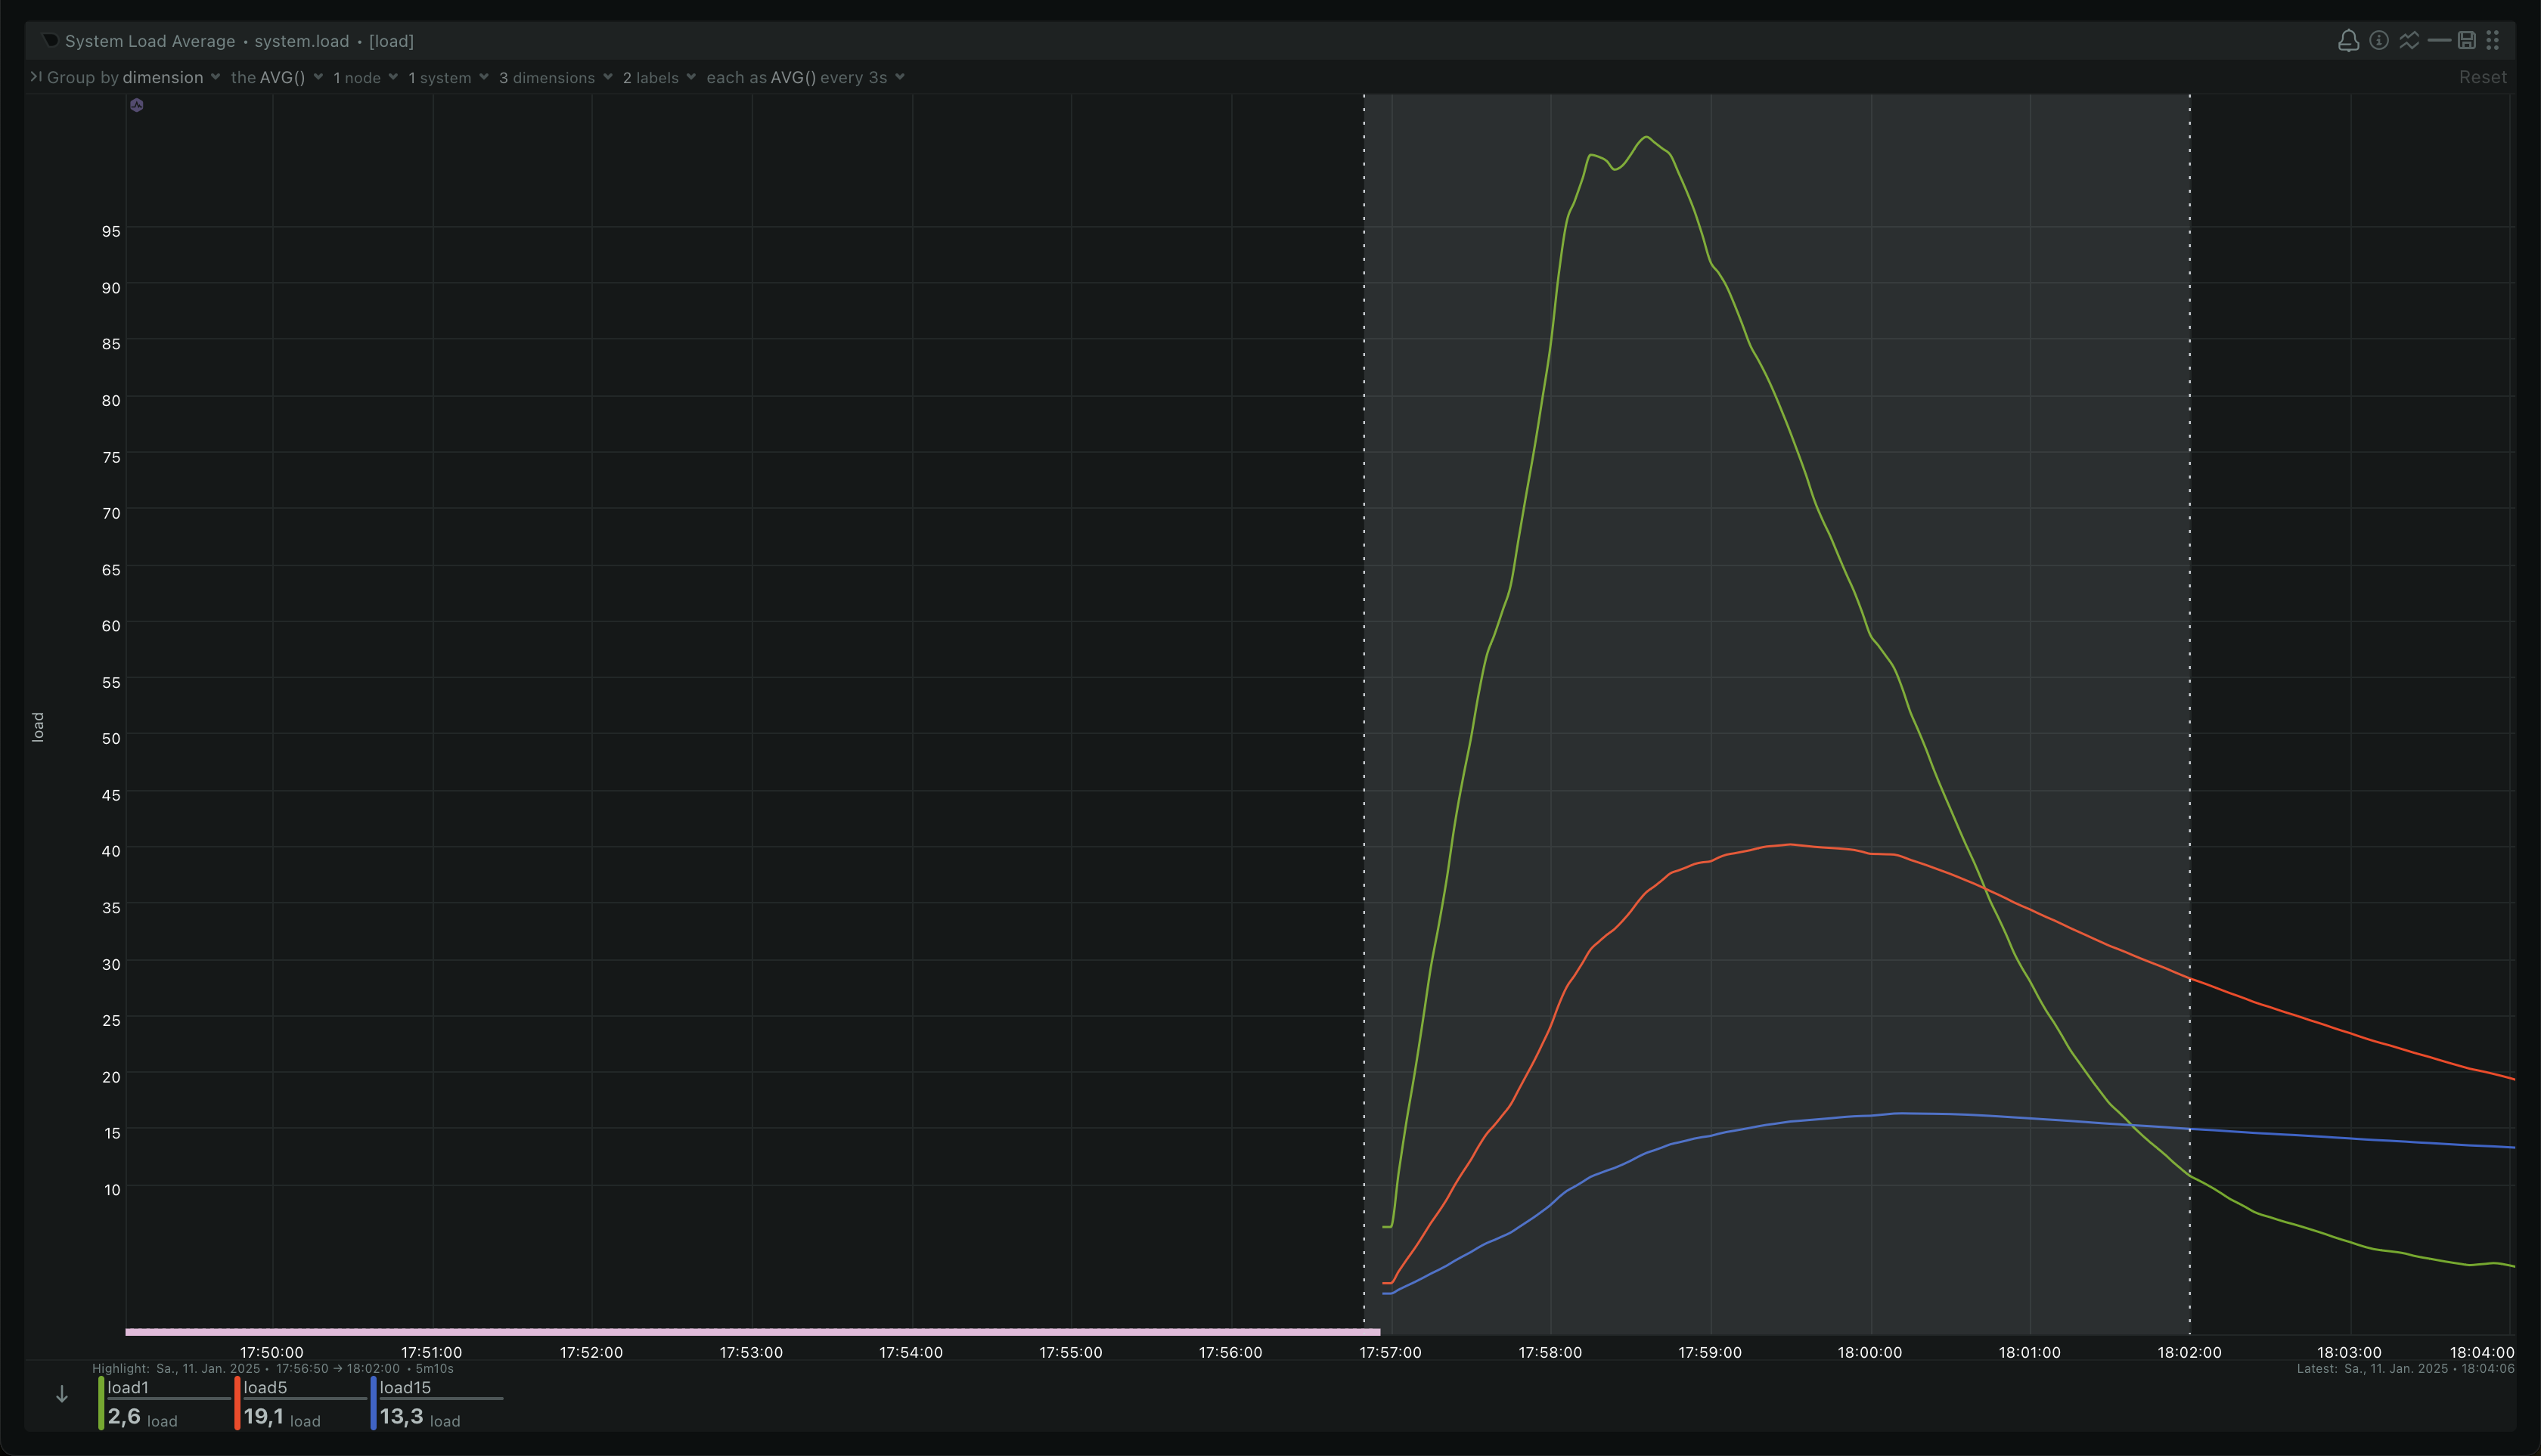The height and width of the screenshot is (1456, 2541).
Task: Open the alerts bell icon
Action: coord(2348,40)
